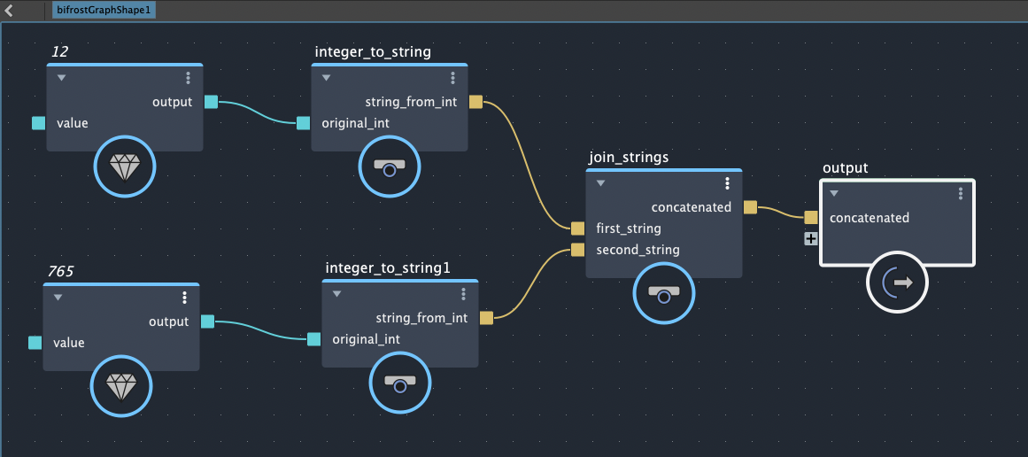Click 'value' label on node 12
This screenshot has height=457, width=1028.
pyautogui.click(x=72, y=123)
